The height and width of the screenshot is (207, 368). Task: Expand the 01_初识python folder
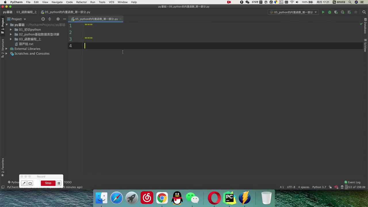(11, 30)
